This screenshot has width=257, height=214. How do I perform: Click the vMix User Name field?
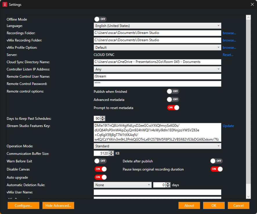click(157, 192)
